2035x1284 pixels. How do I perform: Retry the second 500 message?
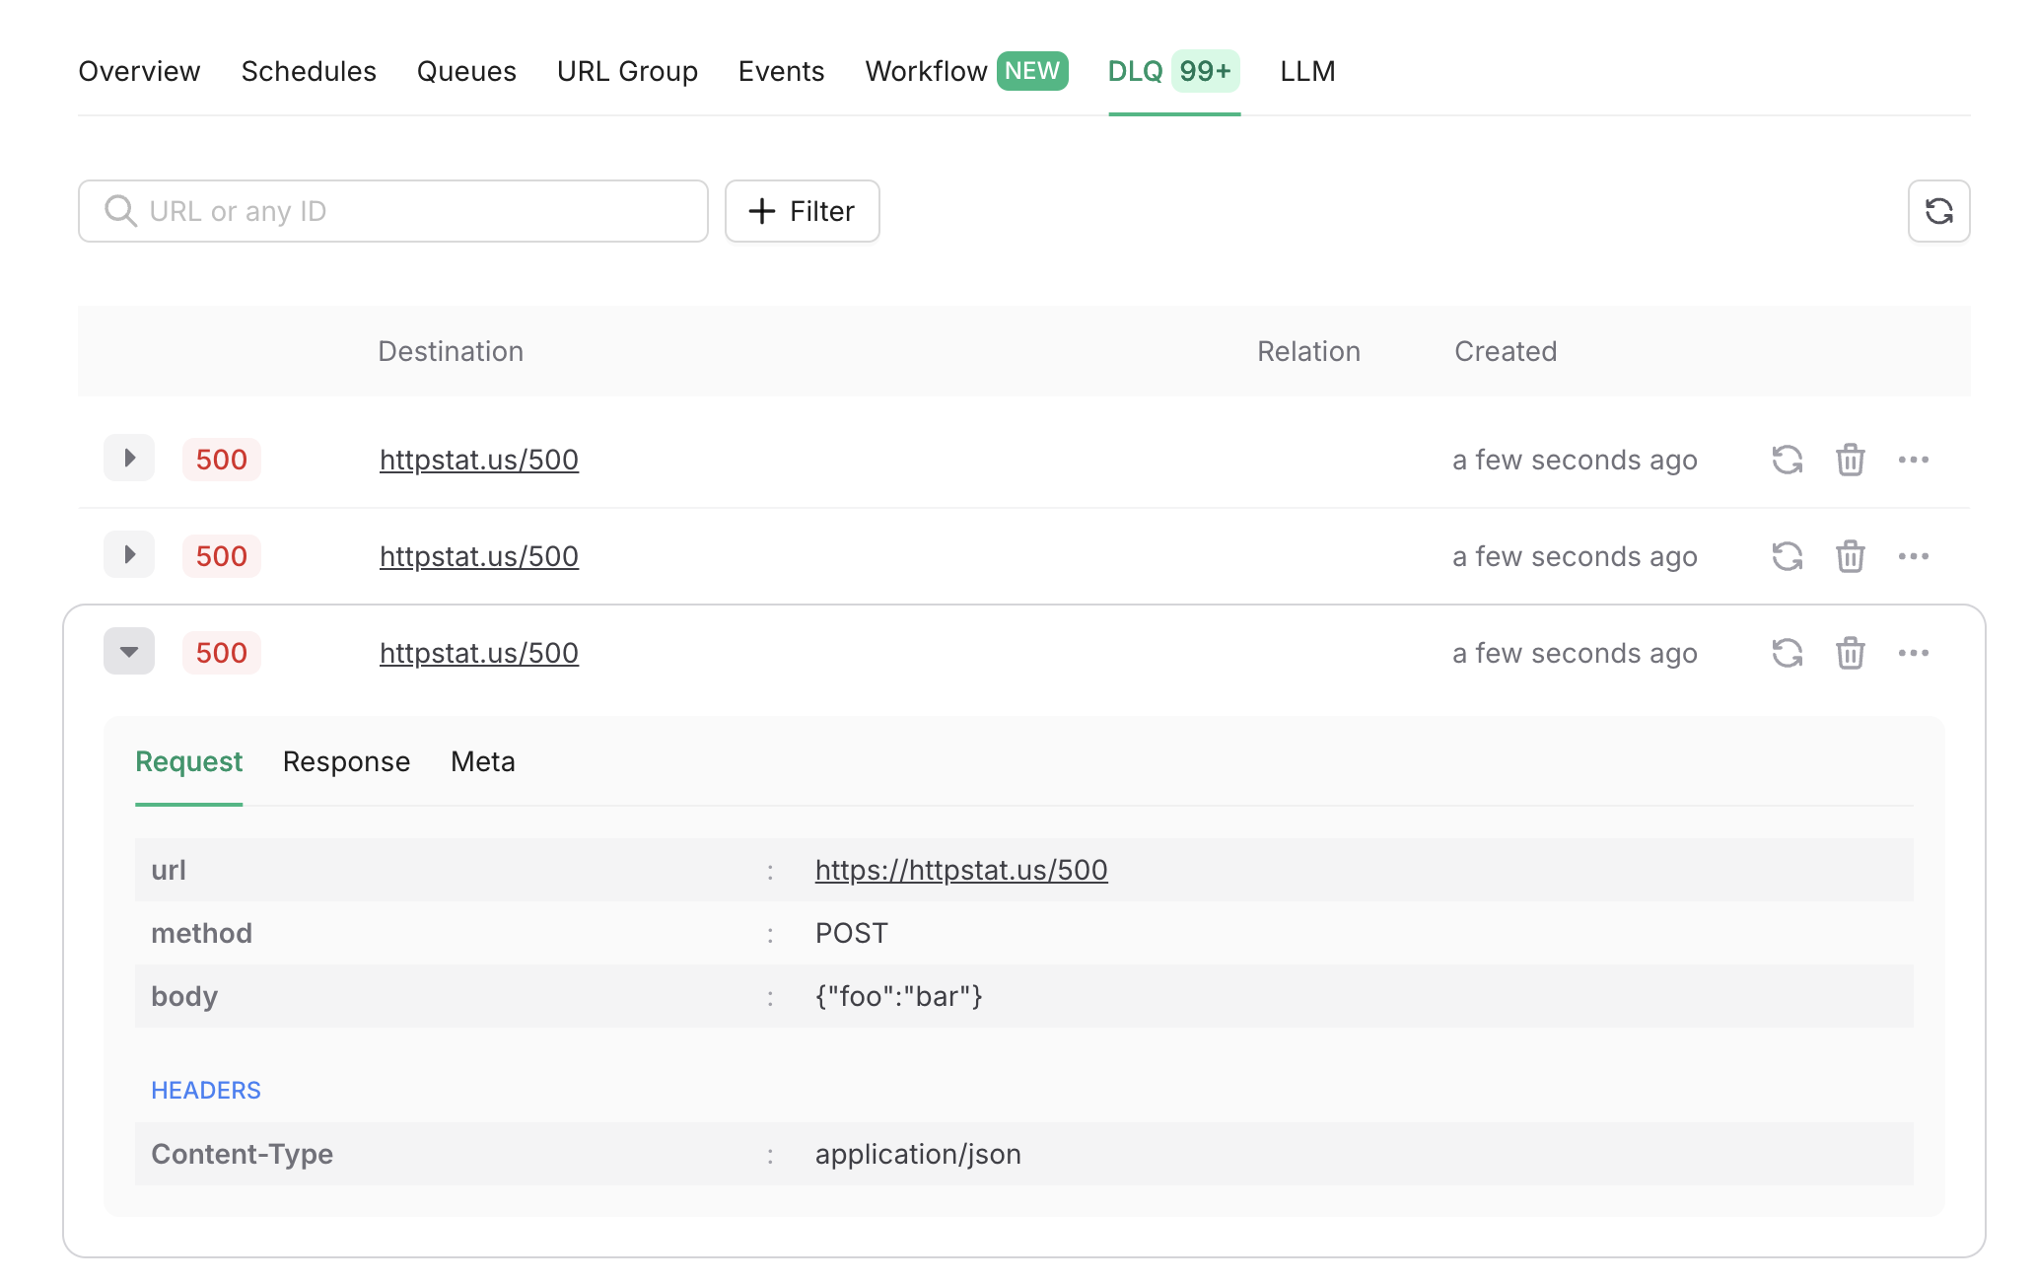1787,556
